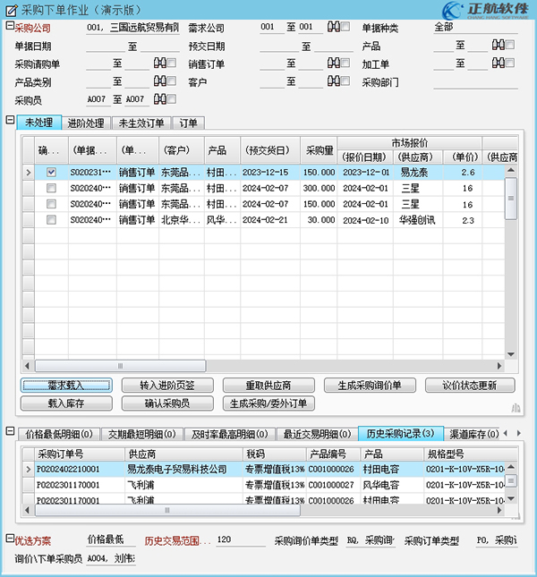
Task: Open the 采购部门 field
Action: coord(475,82)
